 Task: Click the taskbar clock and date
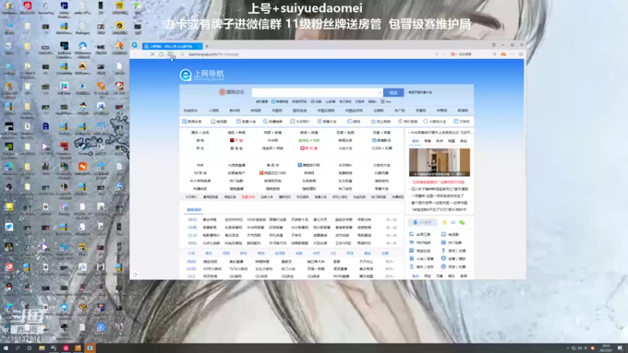click(605, 348)
